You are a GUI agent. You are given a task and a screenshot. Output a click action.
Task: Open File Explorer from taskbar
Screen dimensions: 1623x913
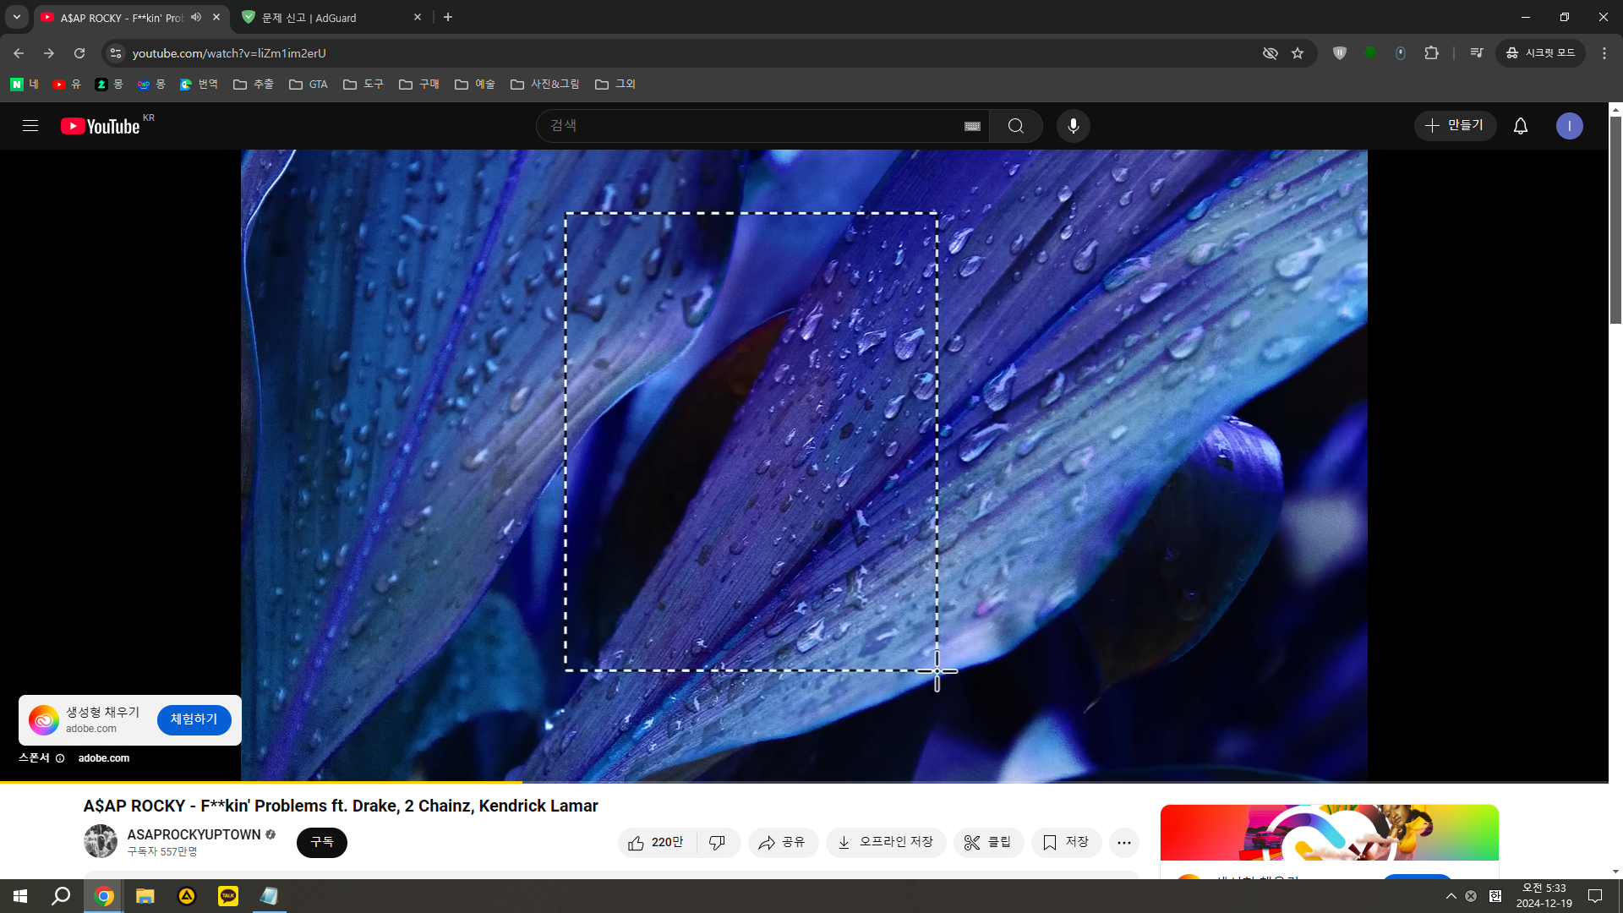[x=145, y=896]
